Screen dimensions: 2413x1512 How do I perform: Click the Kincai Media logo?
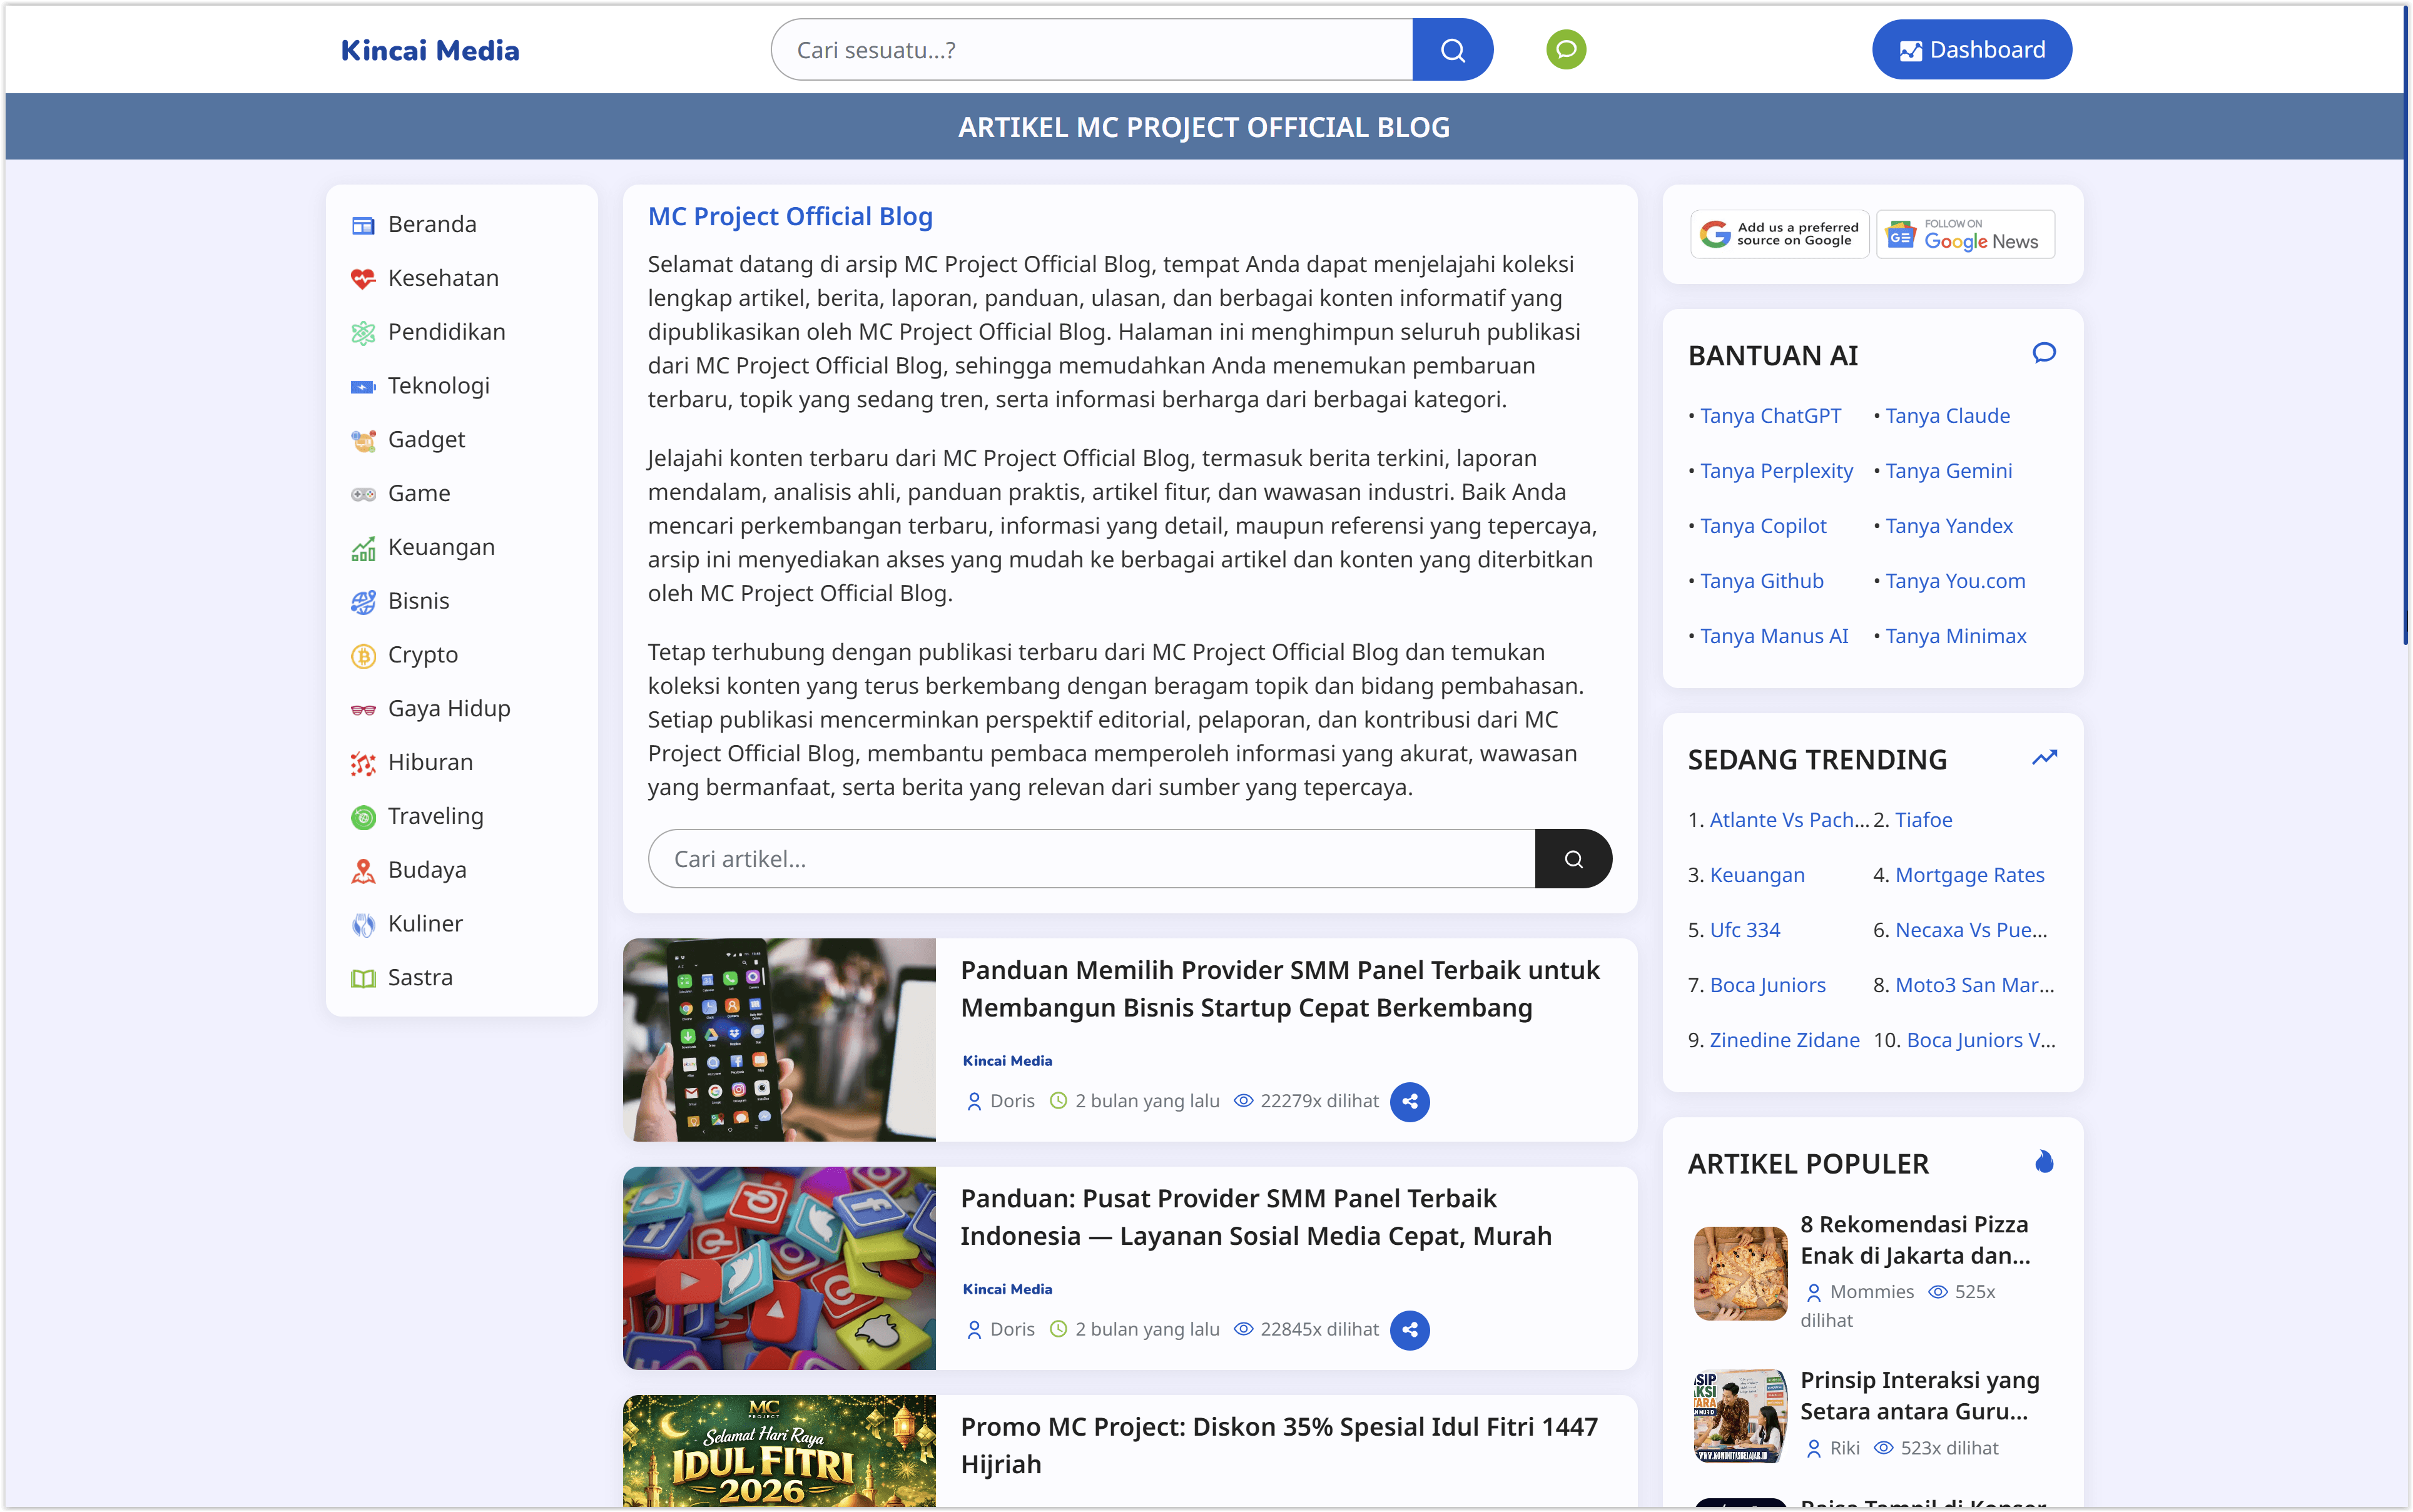tap(430, 51)
